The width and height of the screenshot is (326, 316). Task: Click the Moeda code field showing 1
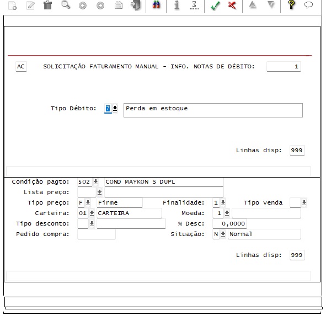218,213
